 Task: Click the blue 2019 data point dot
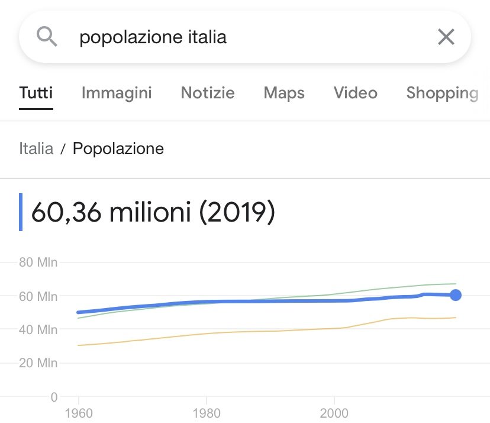pos(455,295)
